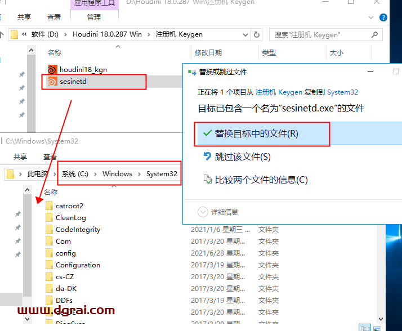Screen dimensions: 402x331
Task: Sort by 大小 column header
Action: pyautogui.click(x=336, y=52)
